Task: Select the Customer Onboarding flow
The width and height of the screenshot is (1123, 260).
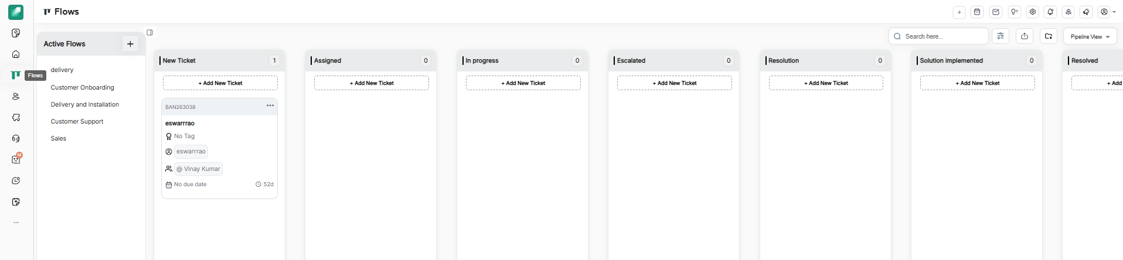Action: (x=82, y=87)
